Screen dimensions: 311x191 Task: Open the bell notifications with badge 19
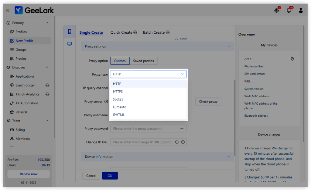coord(289,10)
